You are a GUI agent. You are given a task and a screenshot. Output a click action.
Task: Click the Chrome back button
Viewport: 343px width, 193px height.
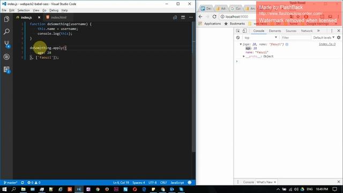(200, 17)
